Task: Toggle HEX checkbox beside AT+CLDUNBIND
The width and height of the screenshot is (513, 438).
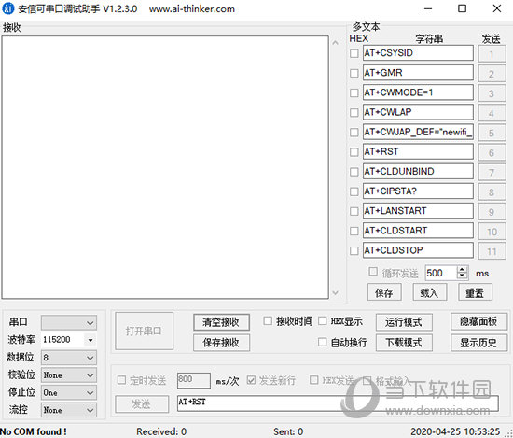Action: [x=354, y=172]
